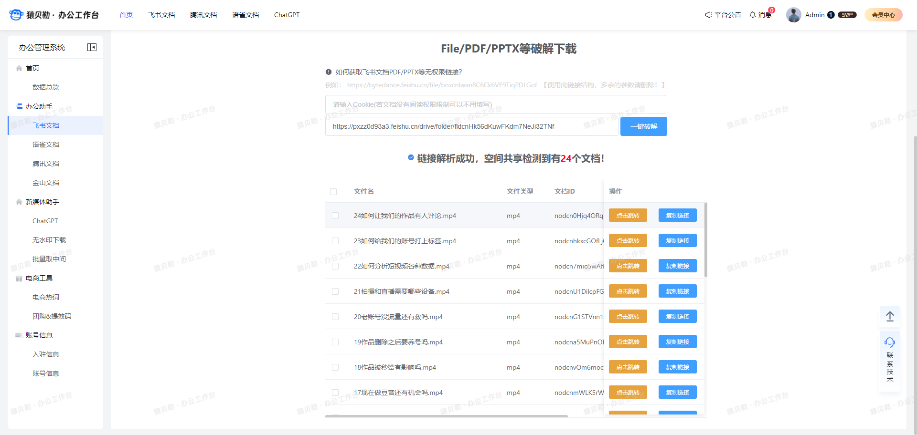This screenshot has height=435, width=917.
Task: Open platform announcements speaker icon
Action: (x=708, y=15)
